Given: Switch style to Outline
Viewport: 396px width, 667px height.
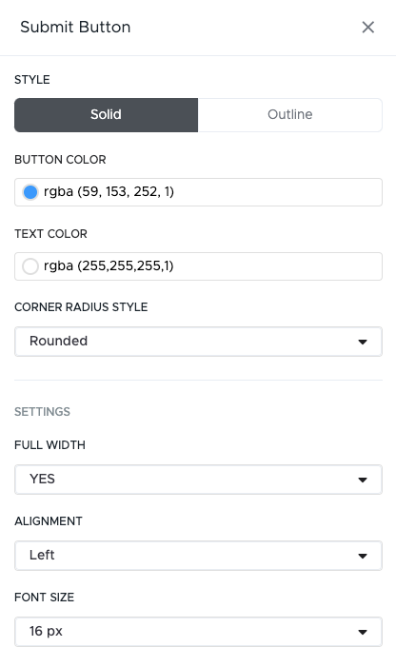Looking at the screenshot, I should tap(290, 115).
